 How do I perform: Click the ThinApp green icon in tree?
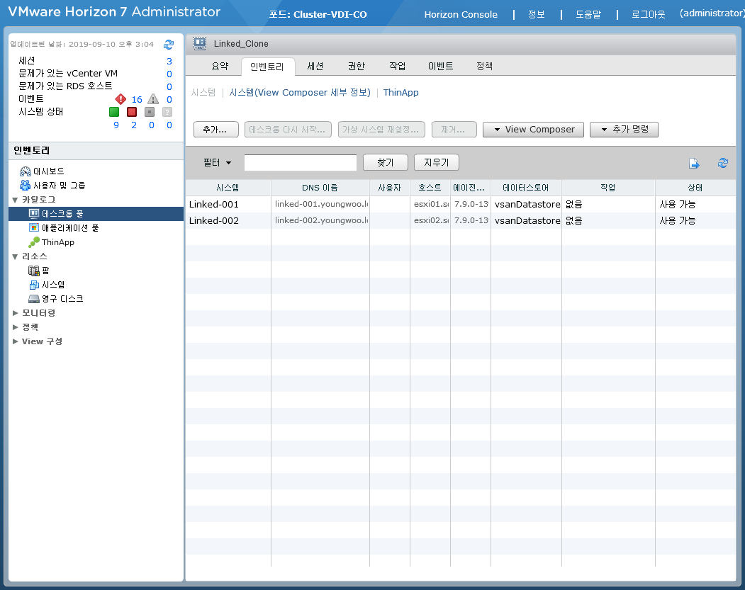(34, 242)
